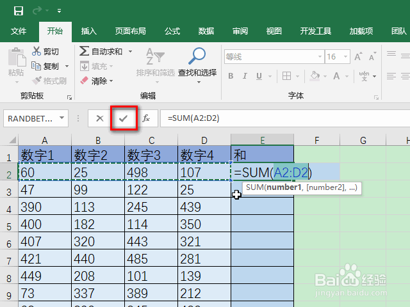The width and height of the screenshot is (410, 307).
Task: Click the 复制 copy button
Action: coord(45,66)
